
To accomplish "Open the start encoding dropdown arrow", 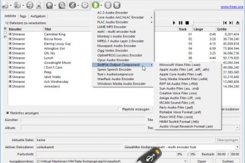I will click(101, 6).
